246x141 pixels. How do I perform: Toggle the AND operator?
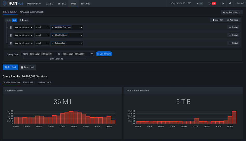(x=9, y=20)
